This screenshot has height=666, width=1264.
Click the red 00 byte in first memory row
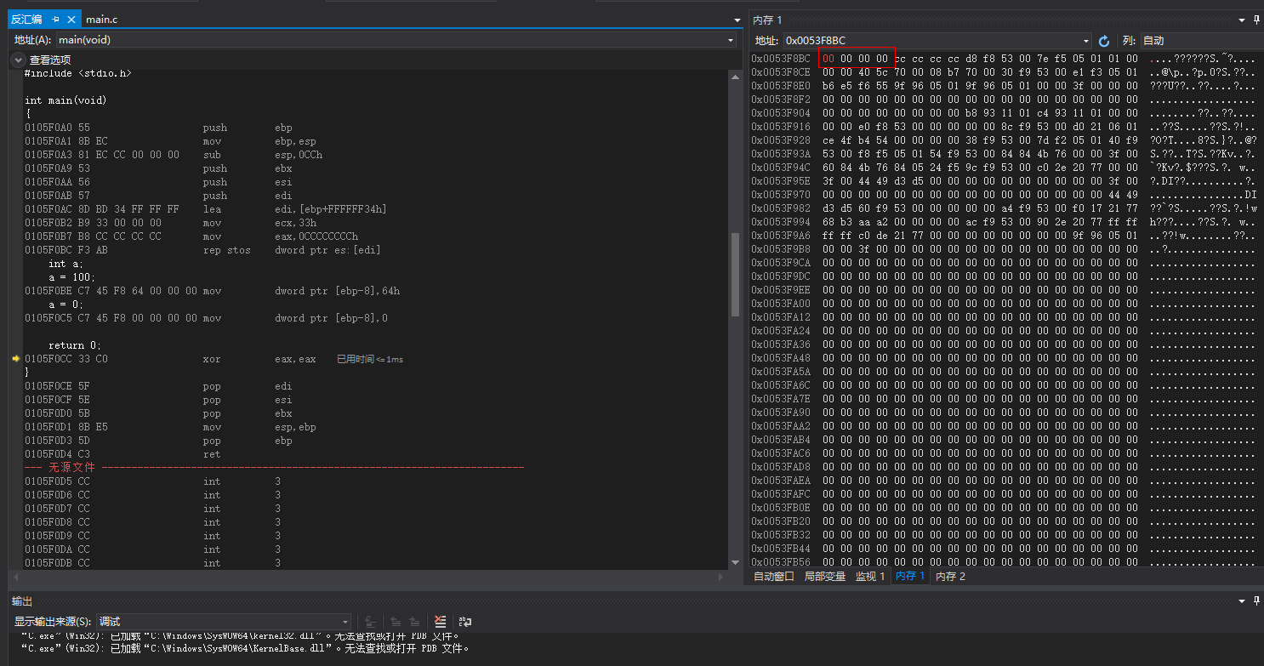click(x=828, y=59)
